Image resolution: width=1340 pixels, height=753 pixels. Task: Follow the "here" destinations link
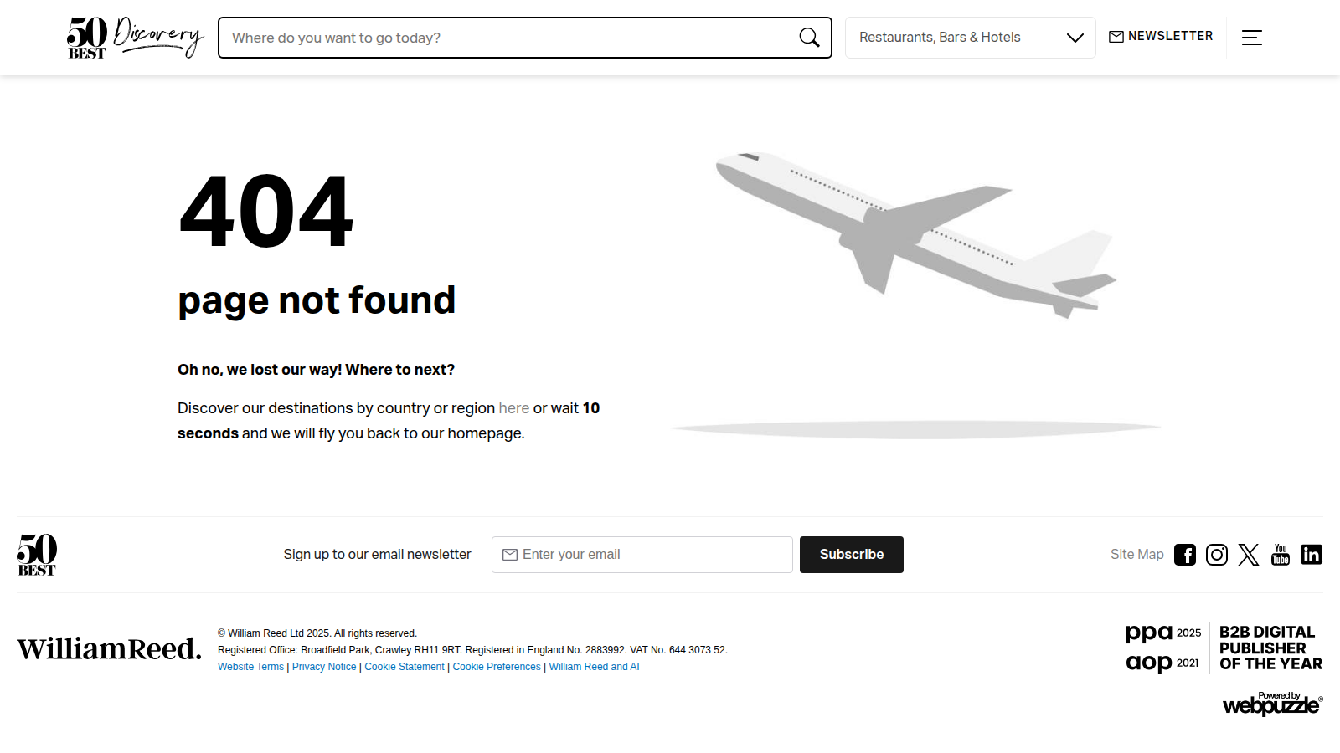tap(513, 408)
